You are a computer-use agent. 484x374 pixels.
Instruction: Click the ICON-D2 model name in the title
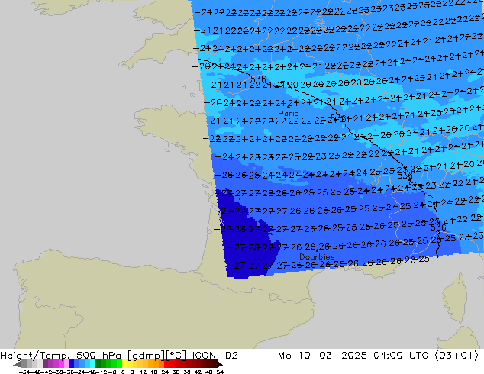coord(215,356)
